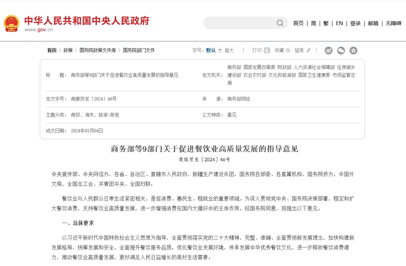Share via the WeChat icon

click(341, 50)
